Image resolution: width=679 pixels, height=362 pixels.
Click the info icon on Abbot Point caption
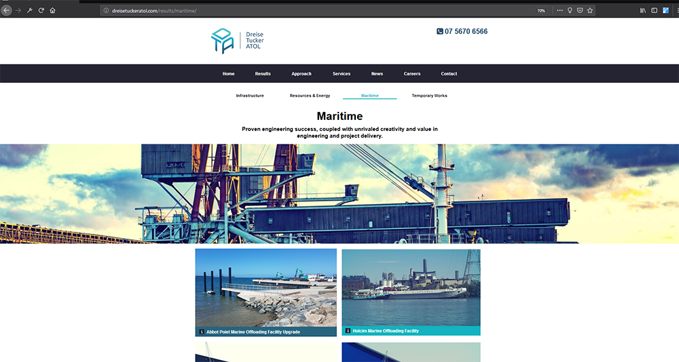tap(202, 332)
